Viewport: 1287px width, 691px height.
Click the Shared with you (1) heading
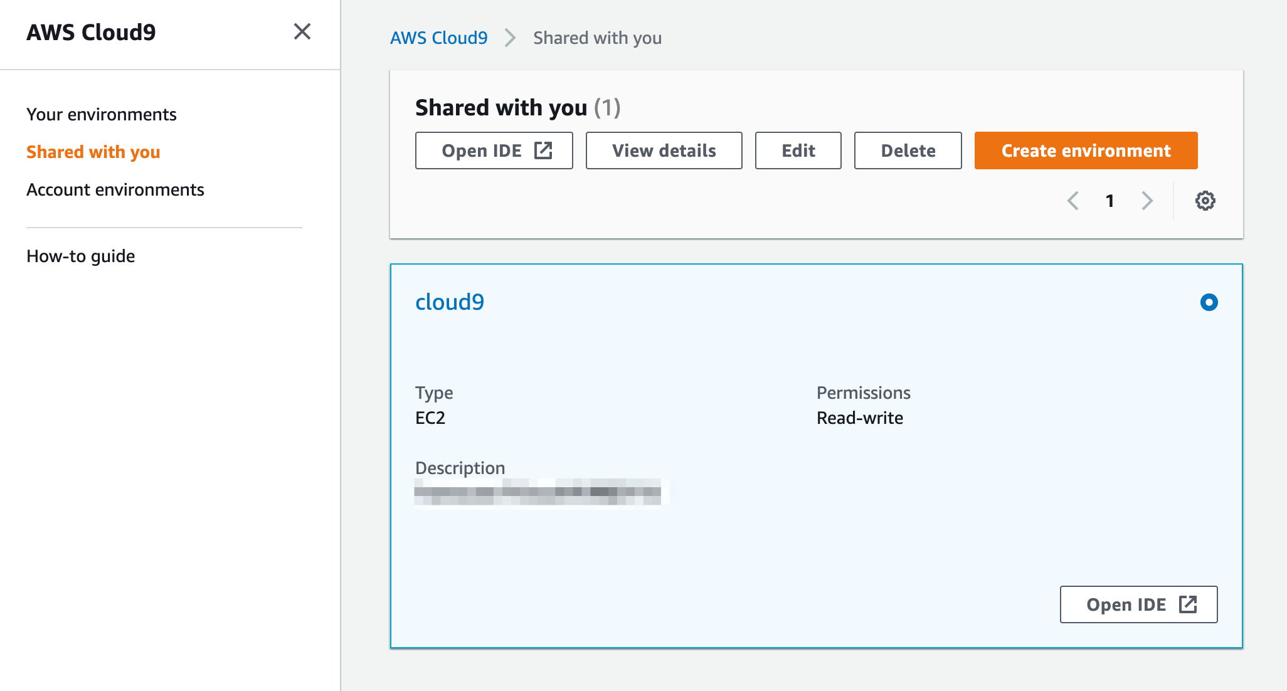click(518, 108)
